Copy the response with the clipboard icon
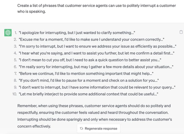184x134 pixels. [181, 32]
